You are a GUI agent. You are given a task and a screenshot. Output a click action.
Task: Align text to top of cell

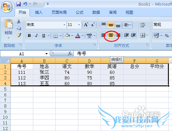[104, 25]
